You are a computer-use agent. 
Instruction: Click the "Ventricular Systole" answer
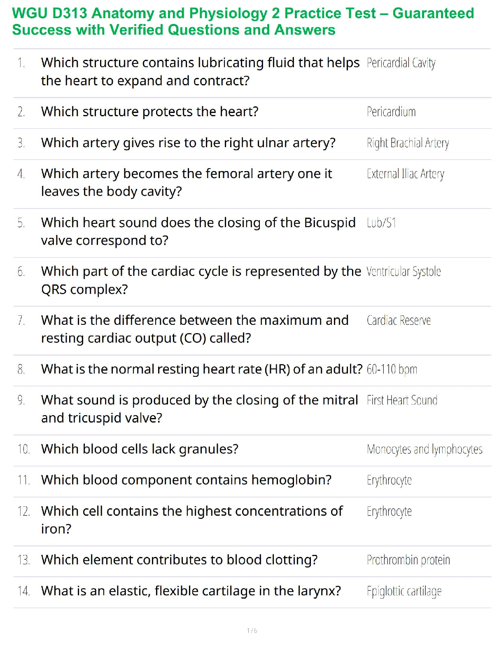(404, 272)
